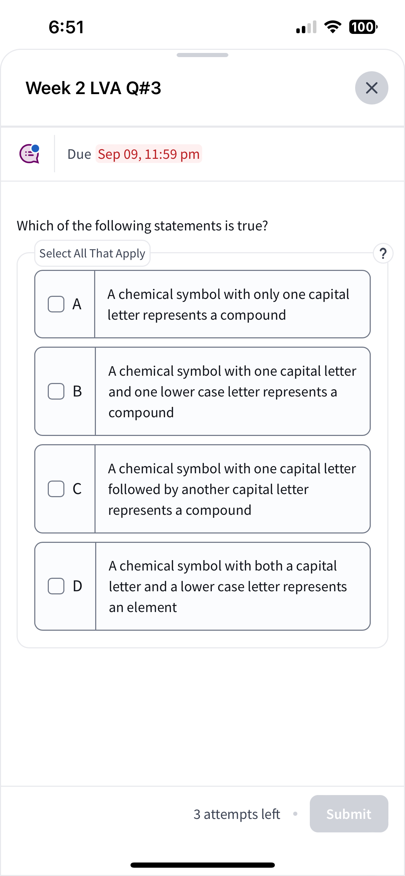Image resolution: width=405 pixels, height=876 pixels.
Task: Tap the battery indicator icon
Action: point(363,27)
